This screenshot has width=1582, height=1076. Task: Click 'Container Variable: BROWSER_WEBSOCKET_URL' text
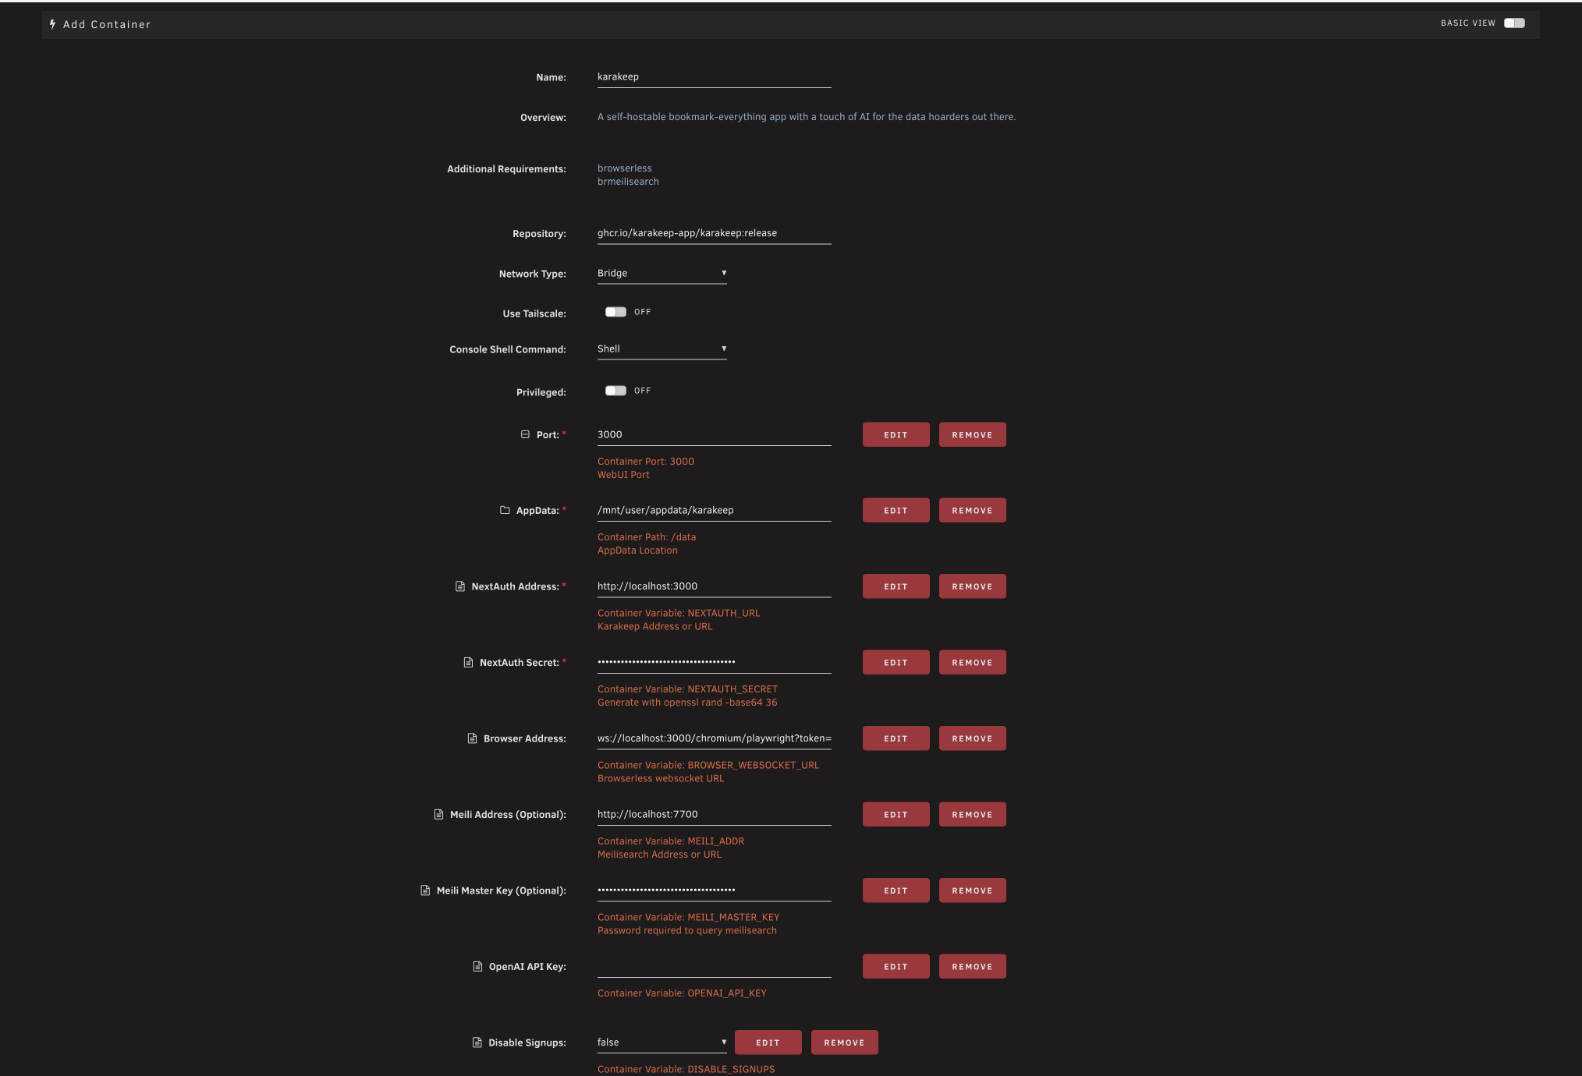tap(708, 766)
